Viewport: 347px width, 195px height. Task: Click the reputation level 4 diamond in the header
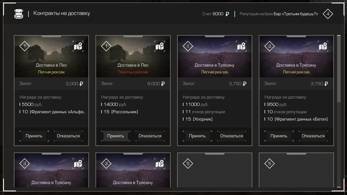tap(328, 14)
